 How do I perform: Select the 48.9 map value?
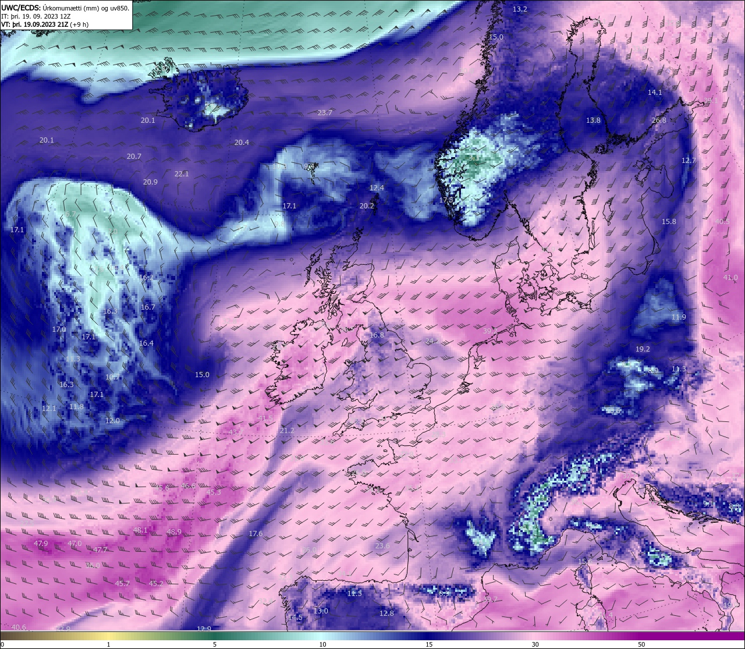[x=174, y=532]
